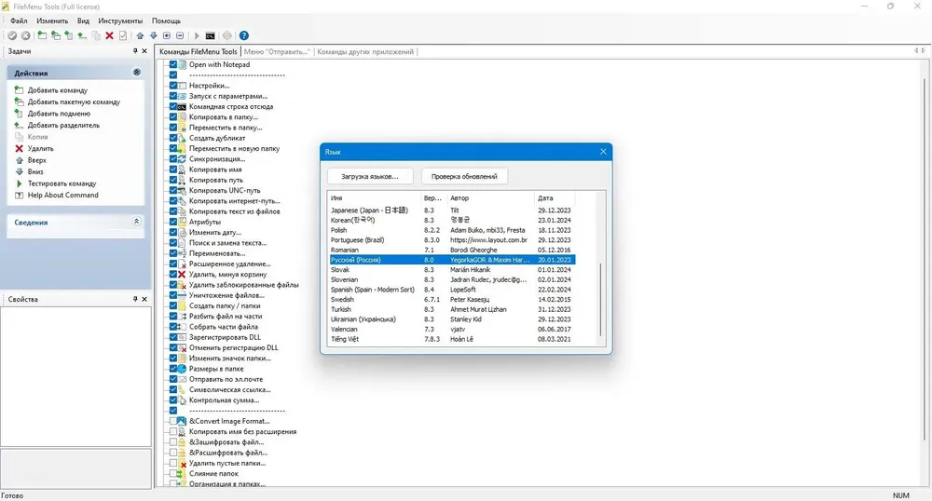Click the command prompt console toolbar icon
932x501 pixels.
(210, 35)
